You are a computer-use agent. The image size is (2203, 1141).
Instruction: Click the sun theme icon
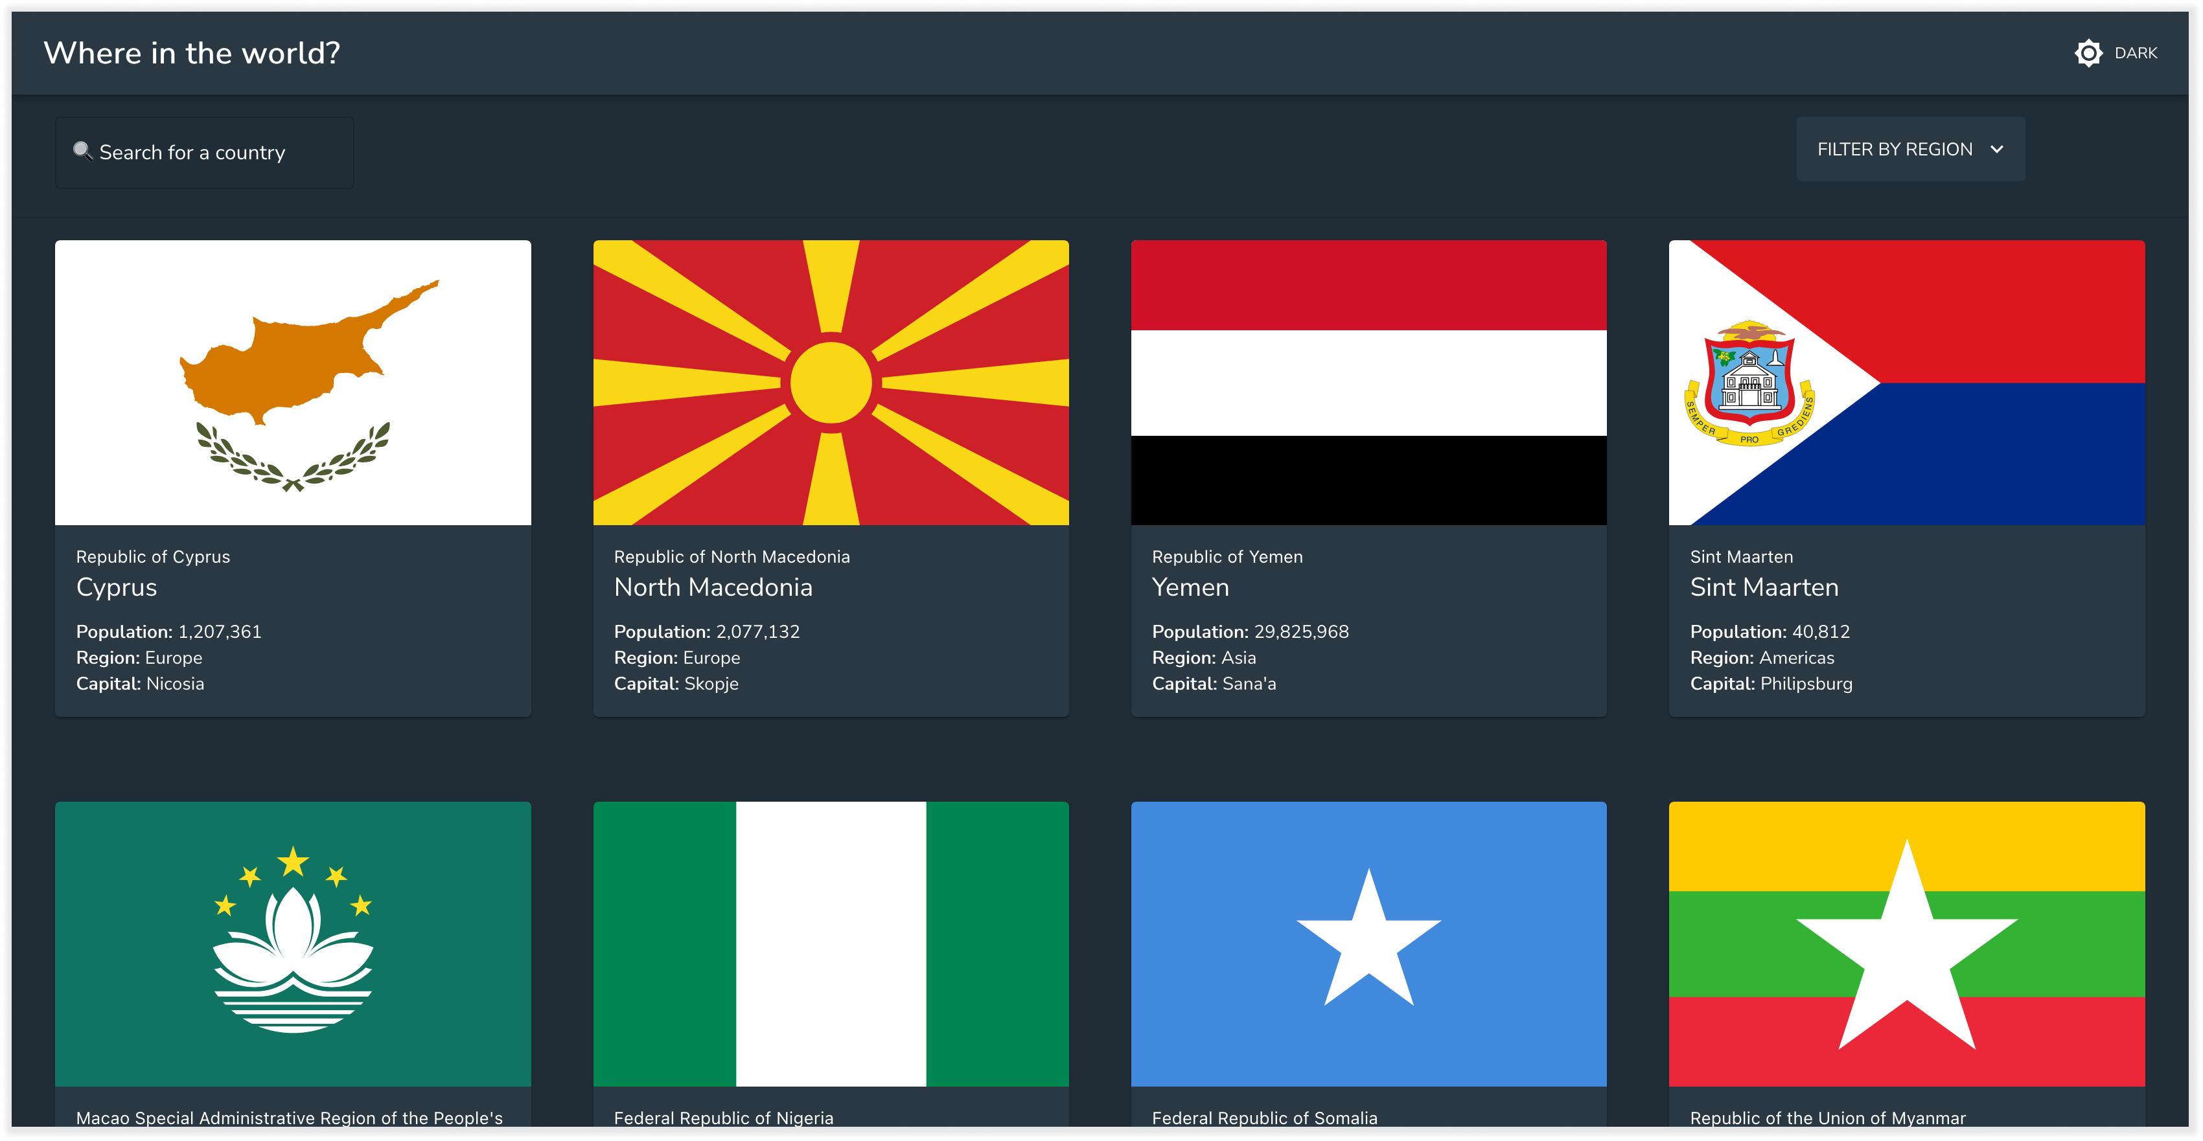point(2088,53)
